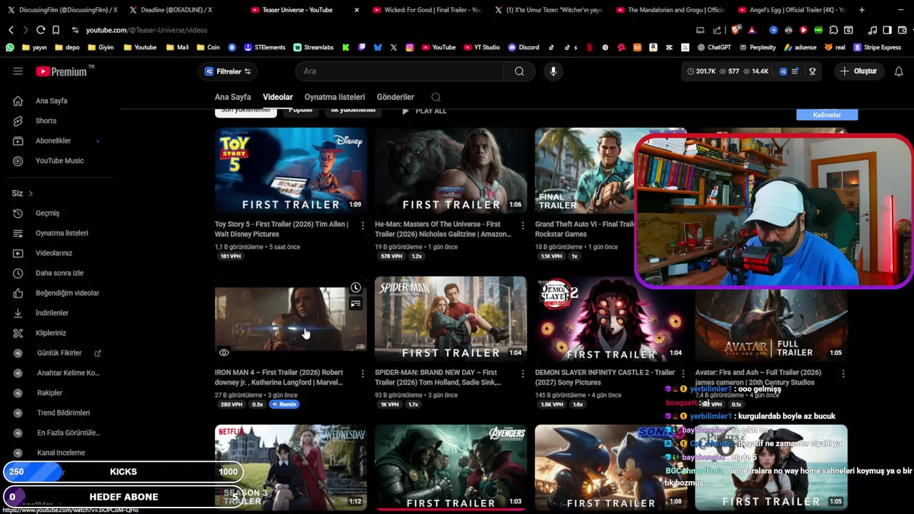
Task: Bookmark page using address bar icon
Action: pyautogui.click(x=56, y=30)
